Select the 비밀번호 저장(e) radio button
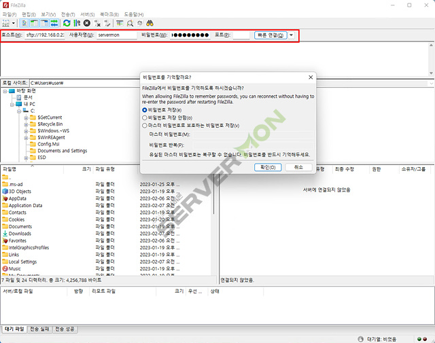435x343 pixels. [x=145, y=110]
